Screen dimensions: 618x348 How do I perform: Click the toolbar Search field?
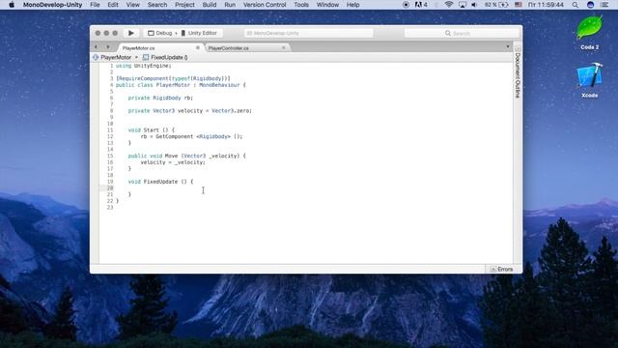coord(462,33)
